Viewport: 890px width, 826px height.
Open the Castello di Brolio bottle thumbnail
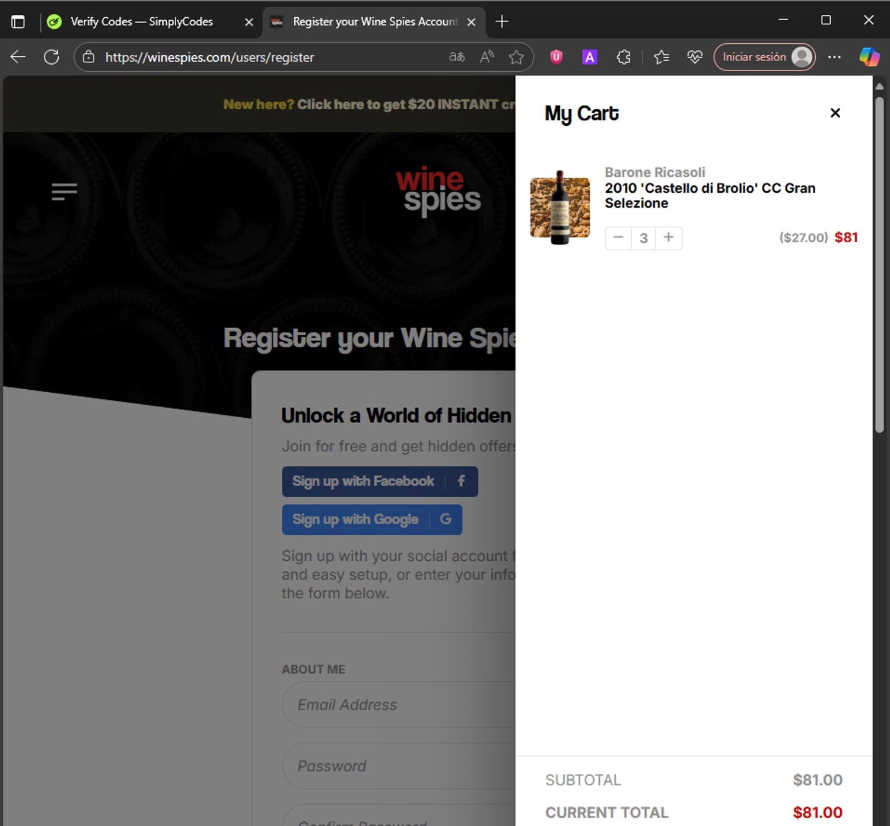560,208
